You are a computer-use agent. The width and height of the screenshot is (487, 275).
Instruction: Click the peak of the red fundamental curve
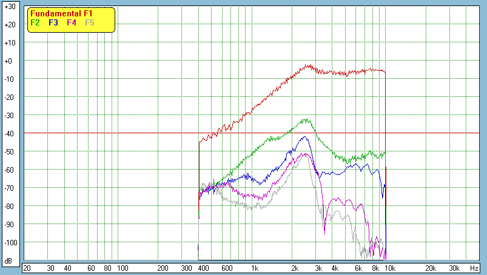[309, 65]
